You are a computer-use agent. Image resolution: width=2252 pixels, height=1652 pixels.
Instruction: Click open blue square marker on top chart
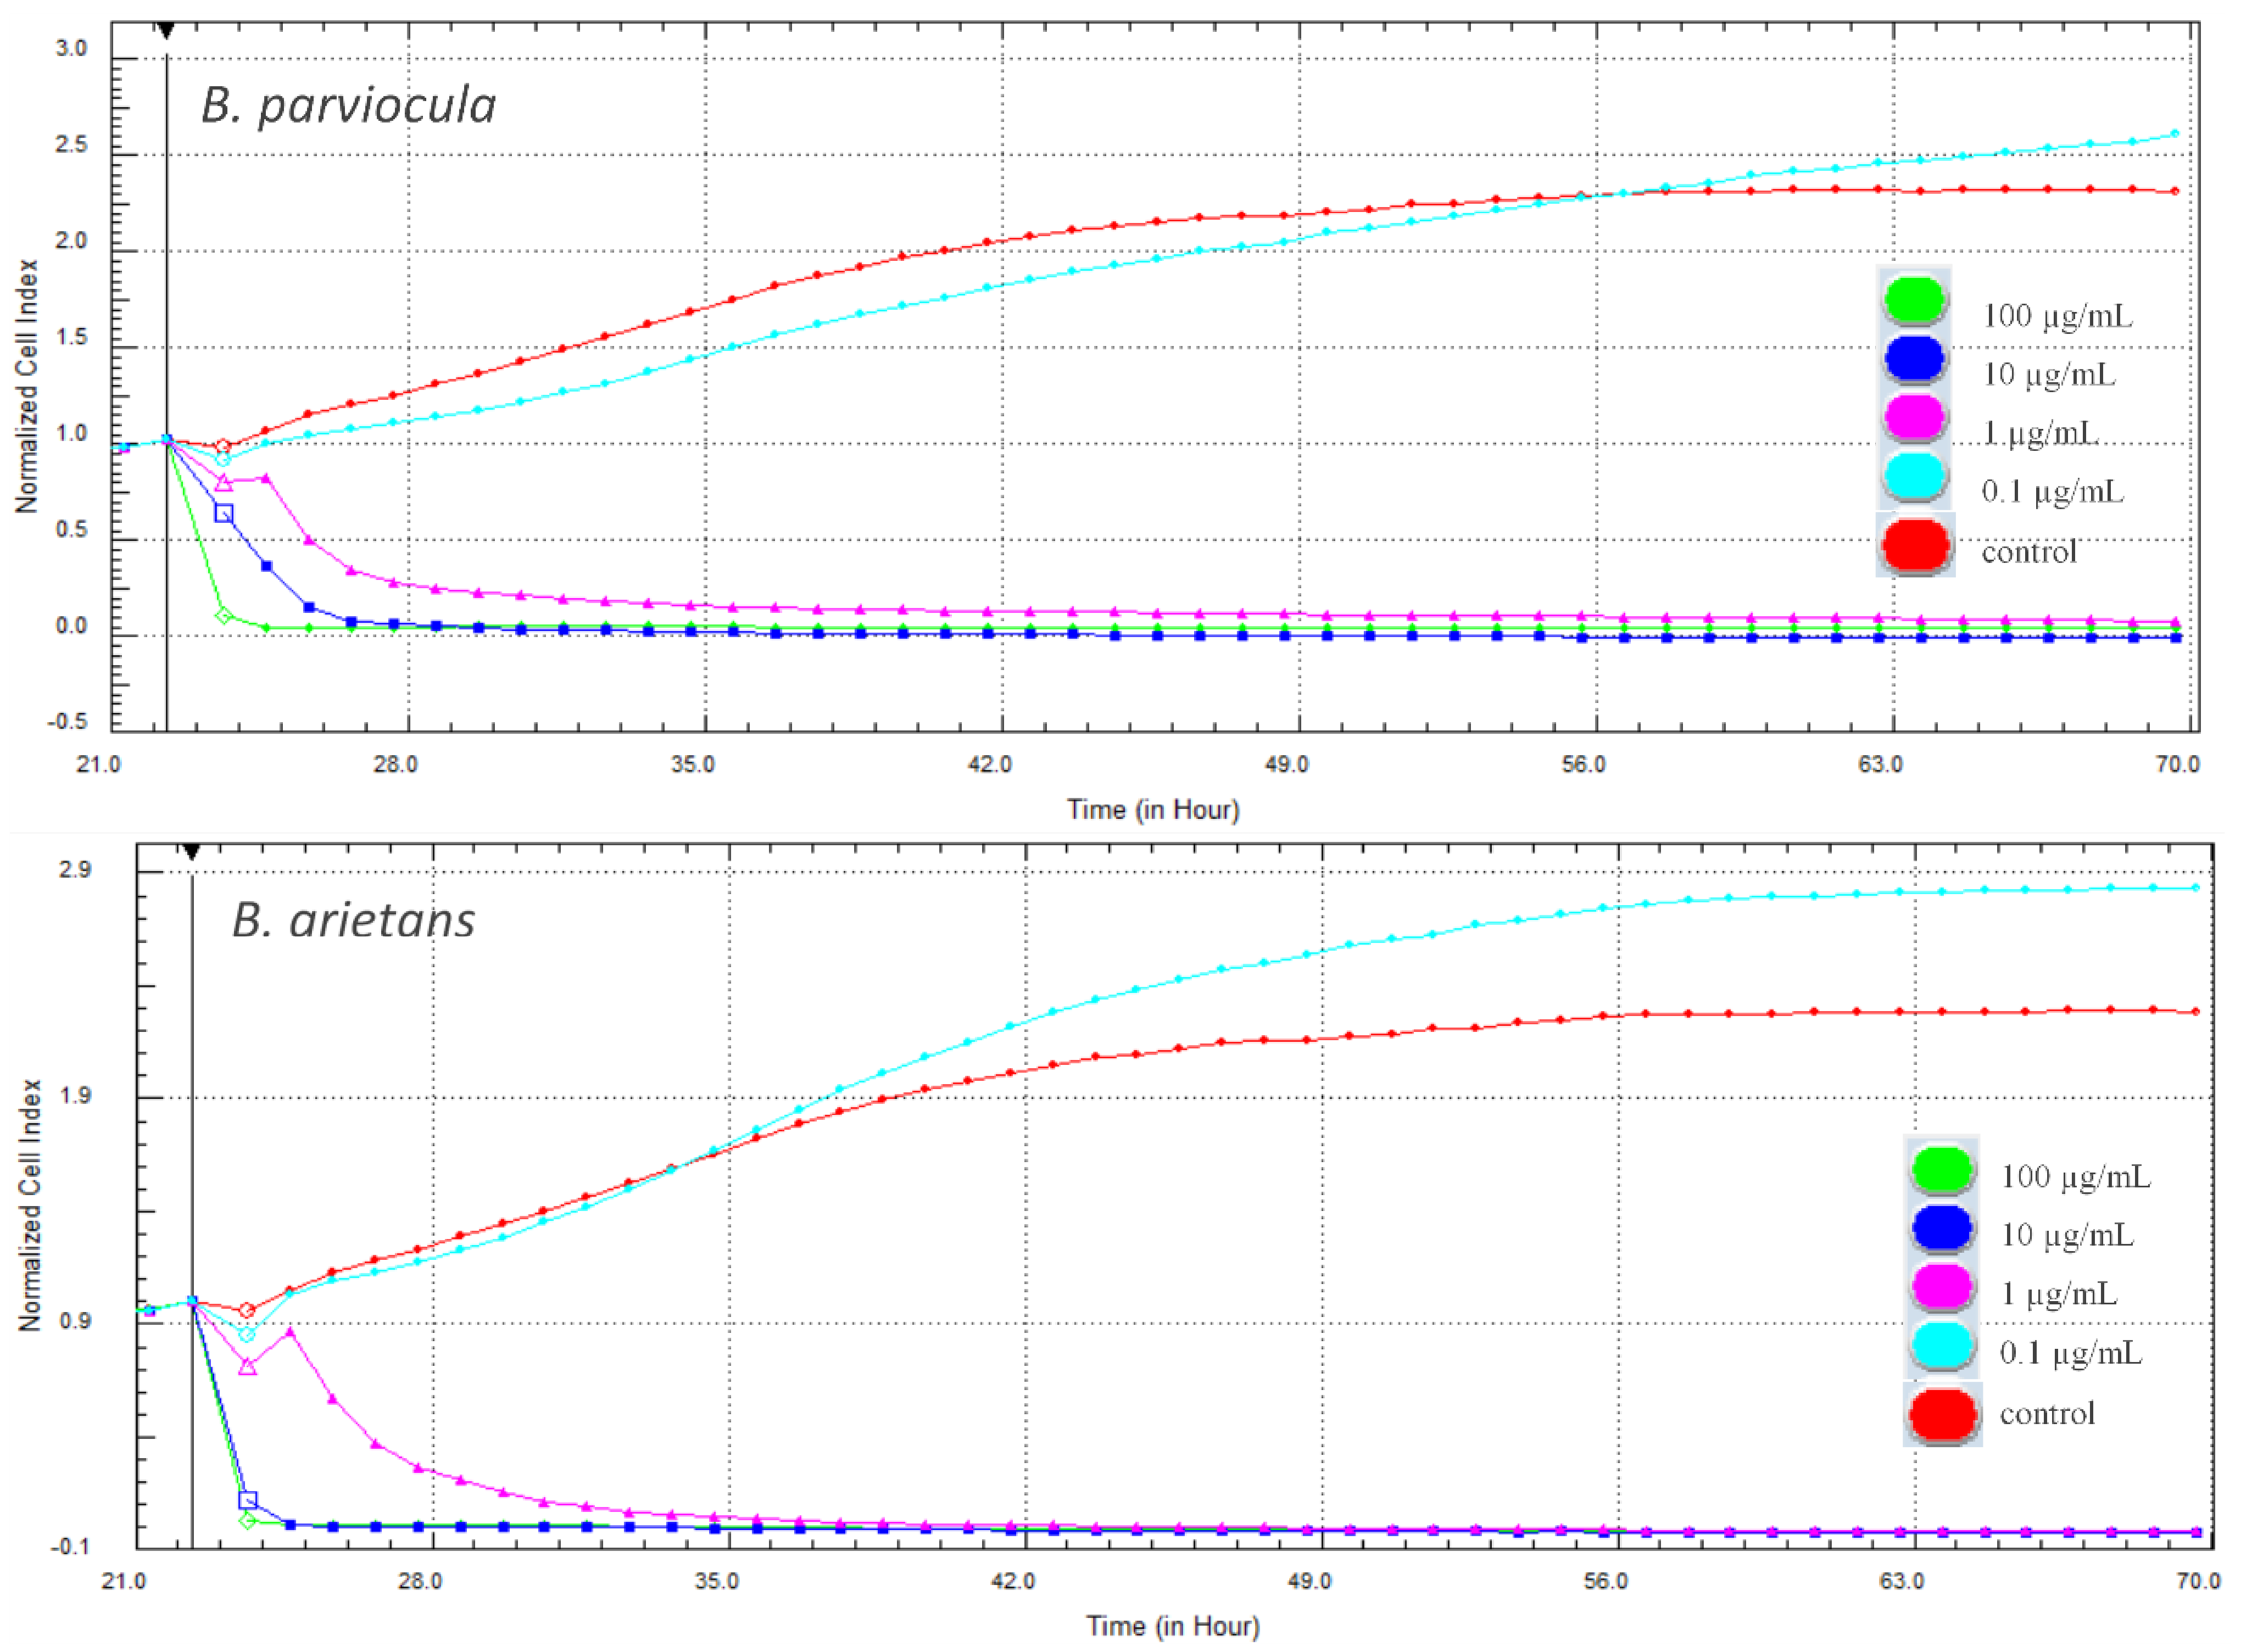224,513
